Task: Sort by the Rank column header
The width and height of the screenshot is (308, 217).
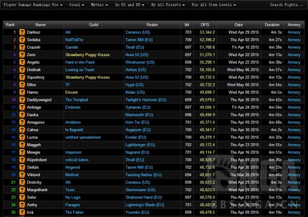Action: point(10,25)
